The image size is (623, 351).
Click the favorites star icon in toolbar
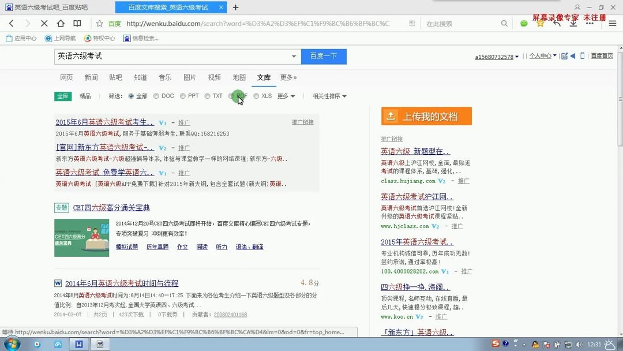(x=540, y=24)
